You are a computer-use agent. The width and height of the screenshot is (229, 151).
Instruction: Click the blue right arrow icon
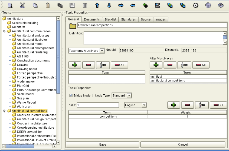(121, 5)
